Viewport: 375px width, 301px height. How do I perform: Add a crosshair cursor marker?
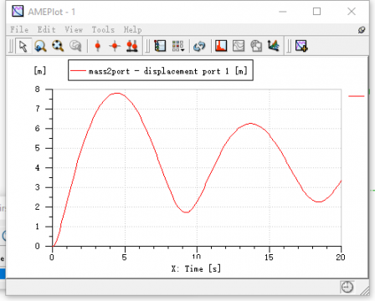click(x=115, y=46)
